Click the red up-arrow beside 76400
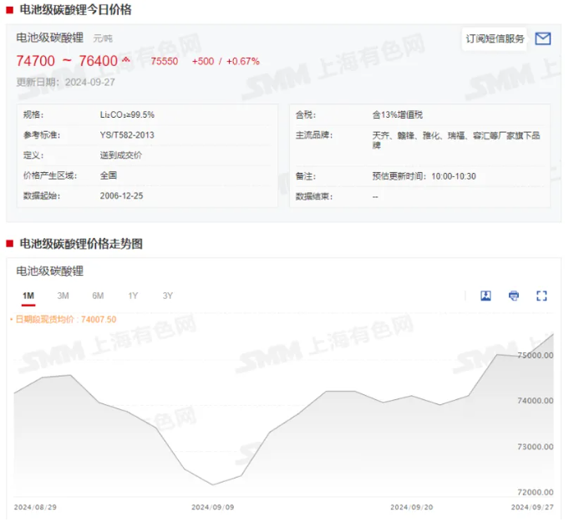569x522 pixels. pyautogui.click(x=126, y=60)
